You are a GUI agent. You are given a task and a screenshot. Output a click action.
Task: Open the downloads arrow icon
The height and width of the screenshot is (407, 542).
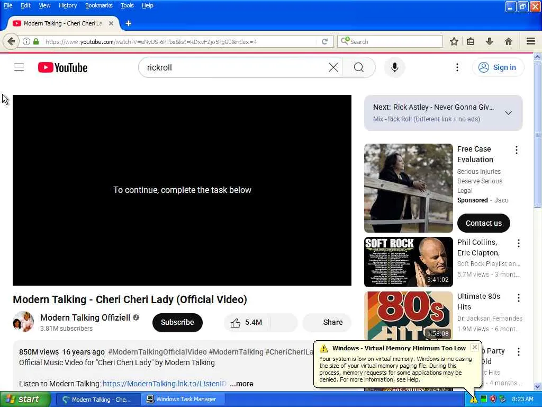(x=490, y=41)
